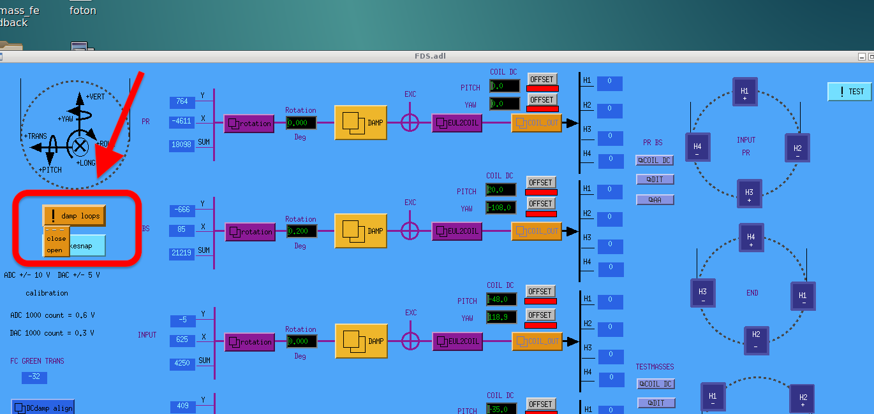
Task: Open the INPUT row rotation screen
Action: pos(249,342)
